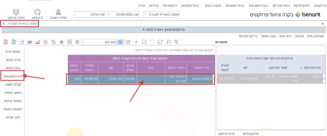Toggle the eye view-mode button
Image resolution: width=327 pixels, height=136 pixels.
pos(120,42)
